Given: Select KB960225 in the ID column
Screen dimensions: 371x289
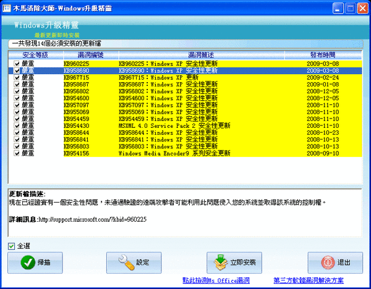Looking at the screenshot, I should point(77,64).
